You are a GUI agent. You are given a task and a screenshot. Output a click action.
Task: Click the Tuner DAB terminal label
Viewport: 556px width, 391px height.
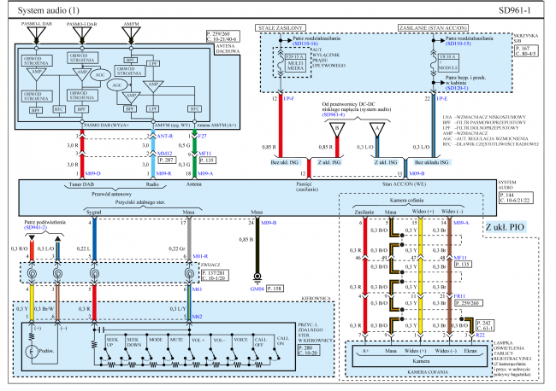coord(81,184)
